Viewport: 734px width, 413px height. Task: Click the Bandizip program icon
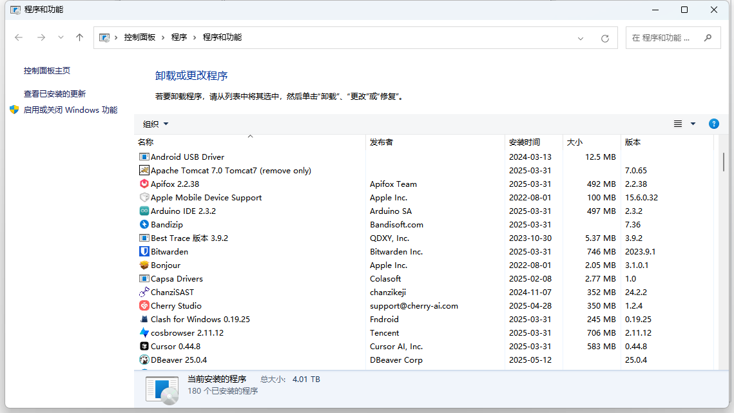click(x=144, y=225)
